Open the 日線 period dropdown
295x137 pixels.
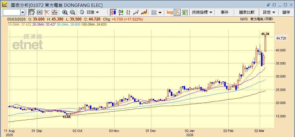93,12
